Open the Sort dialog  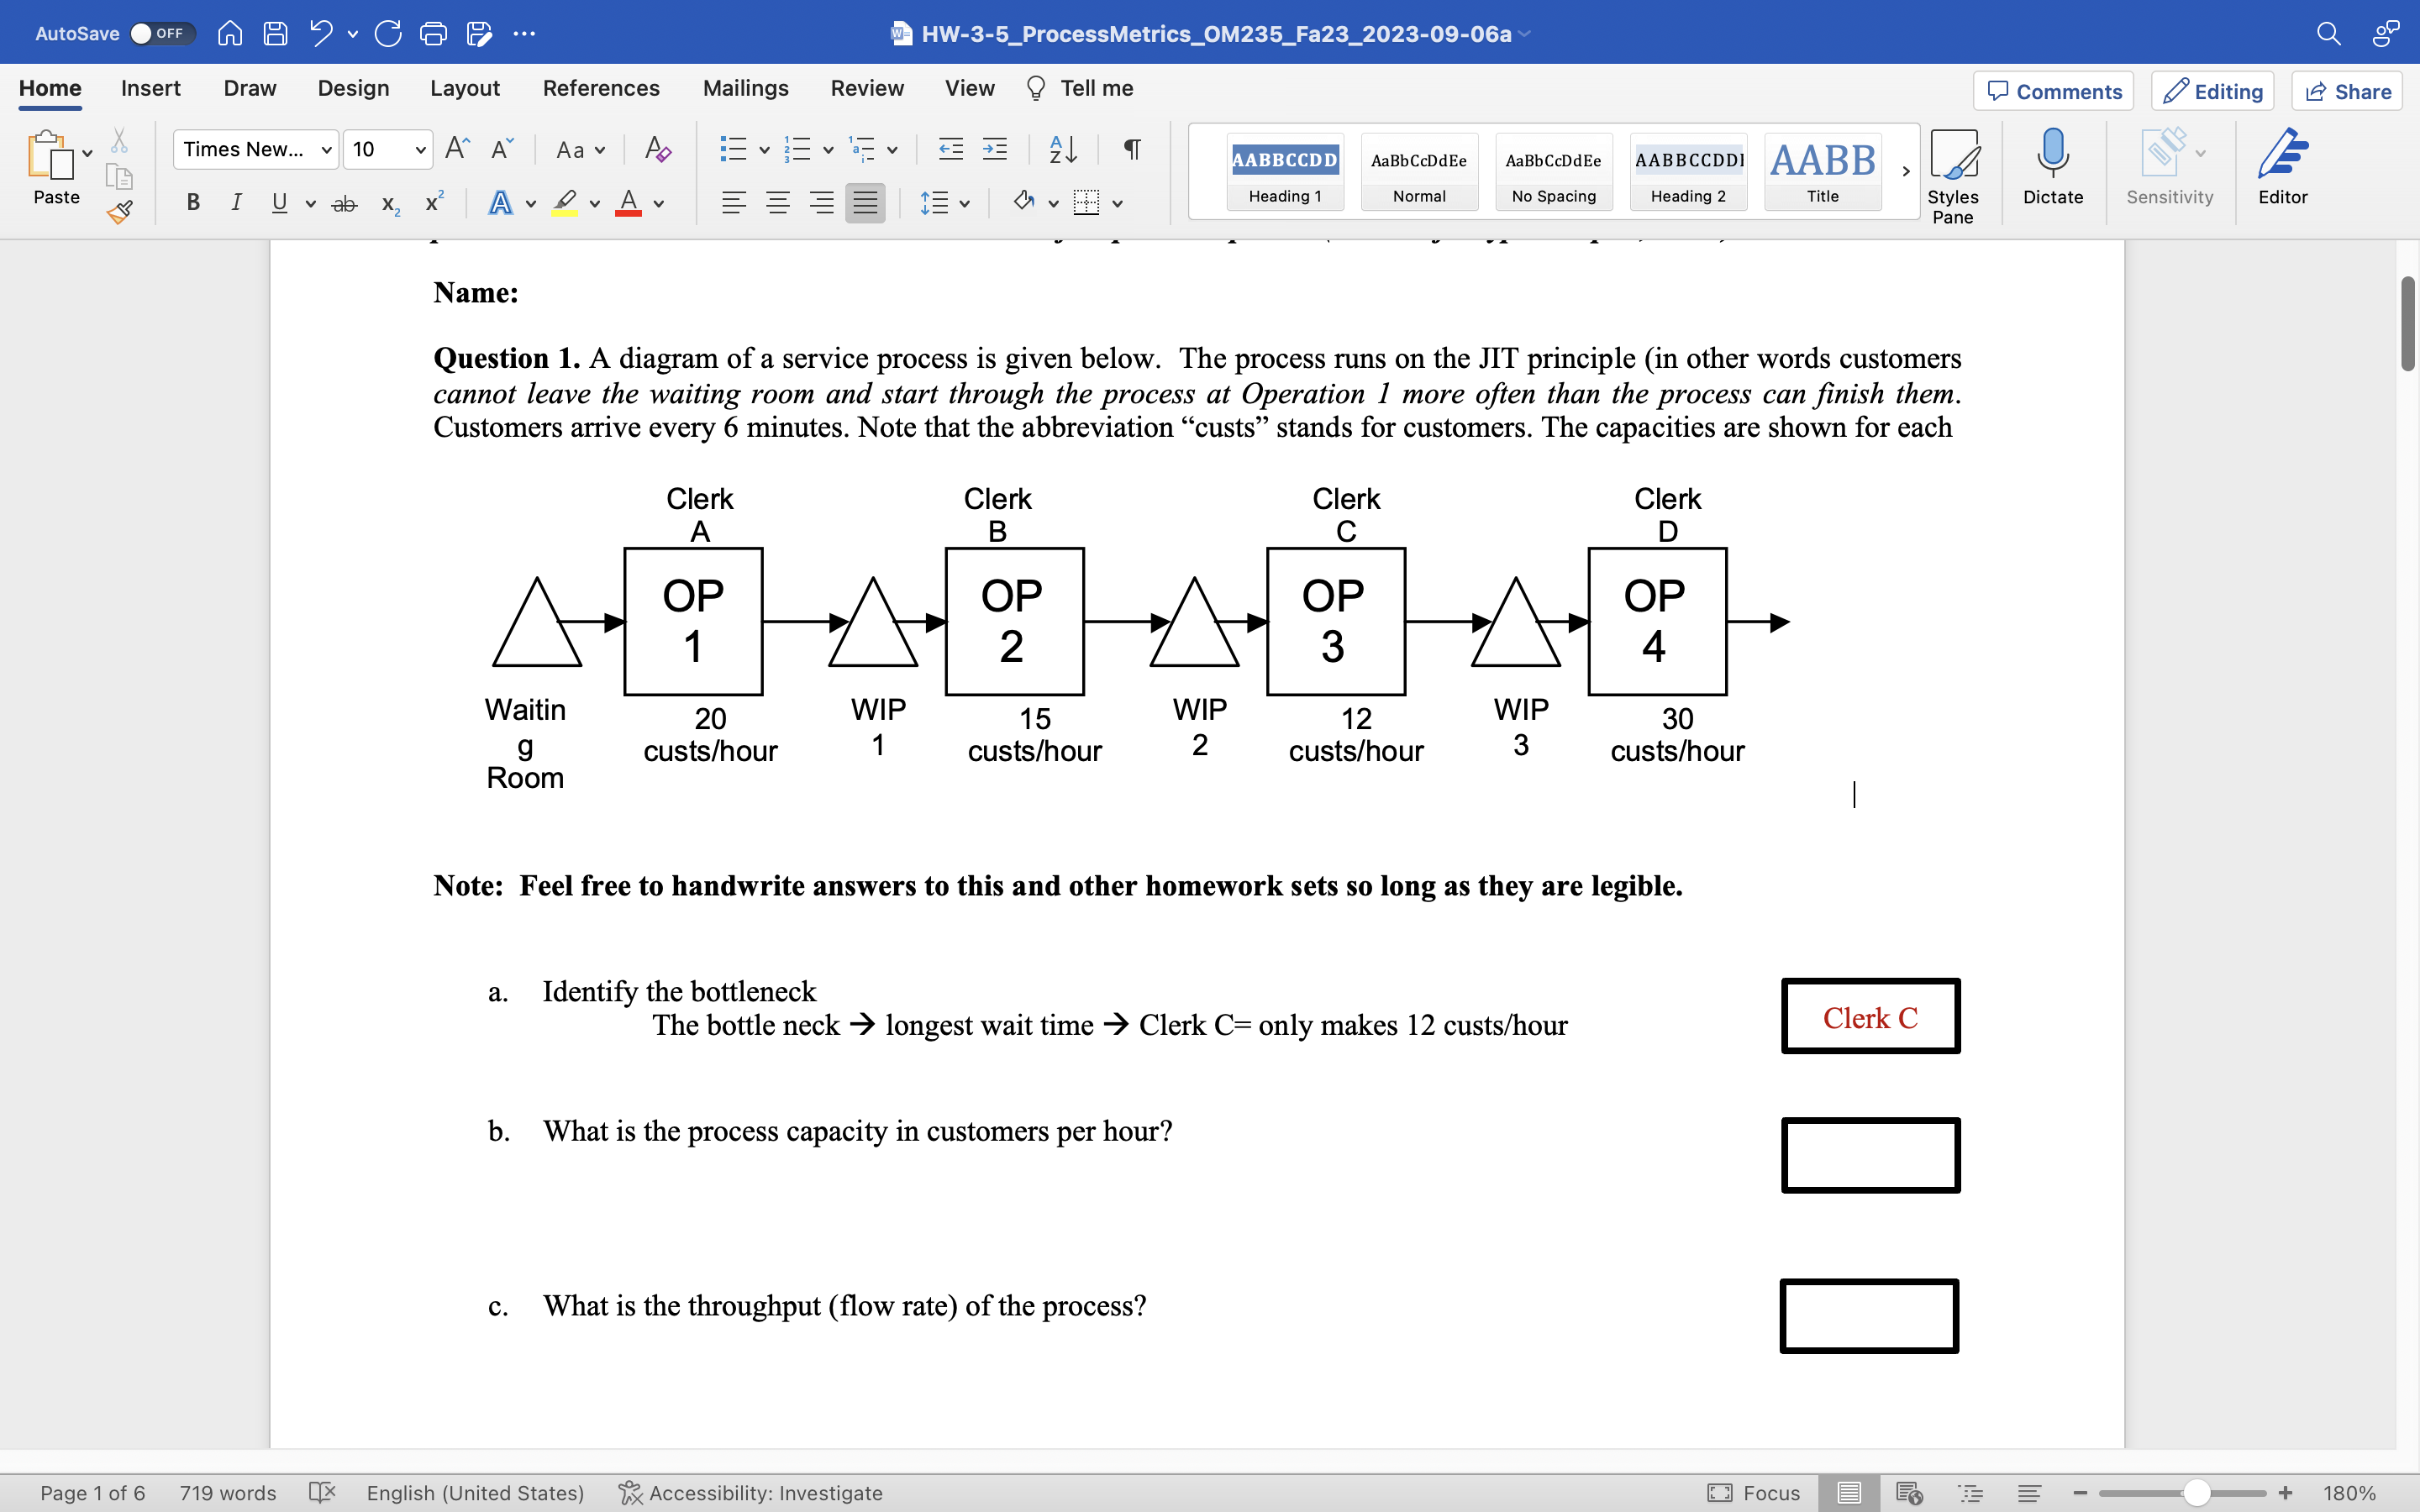[1061, 149]
